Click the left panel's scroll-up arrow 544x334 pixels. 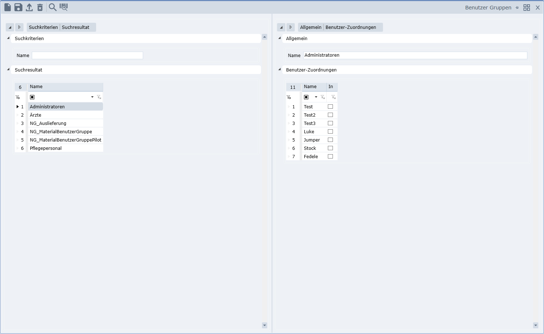point(265,37)
